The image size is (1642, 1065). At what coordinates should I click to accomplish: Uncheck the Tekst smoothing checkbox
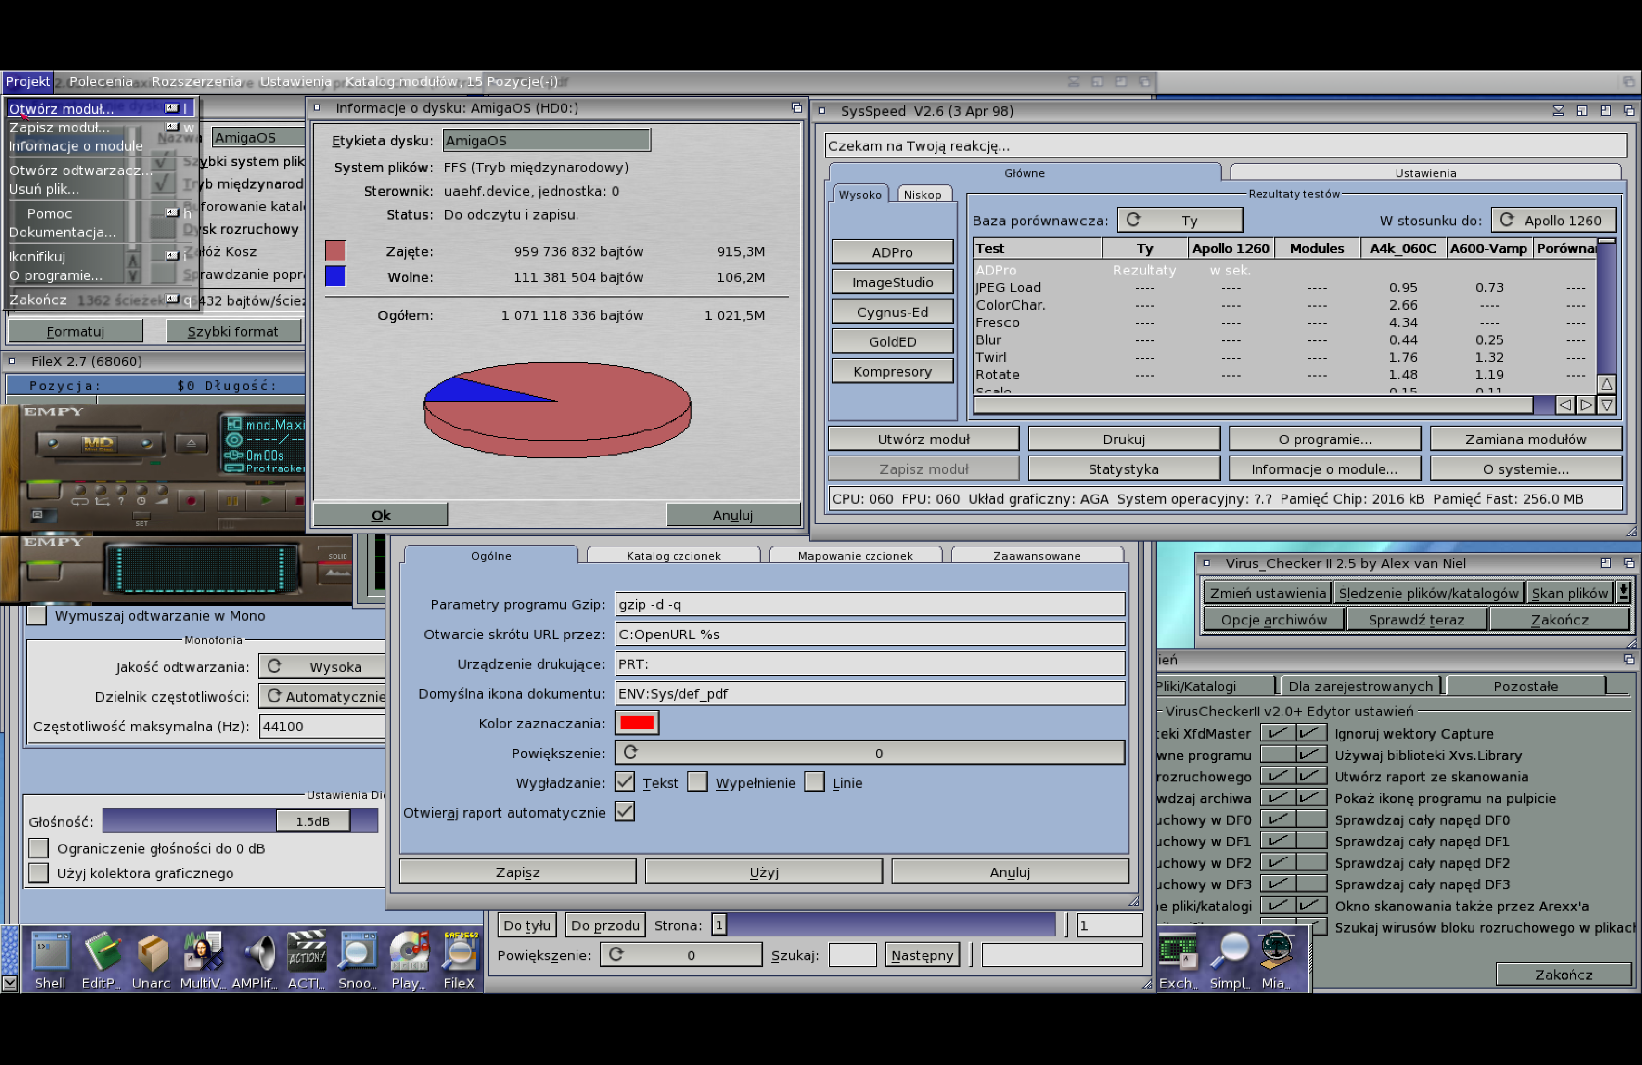tap(625, 782)
